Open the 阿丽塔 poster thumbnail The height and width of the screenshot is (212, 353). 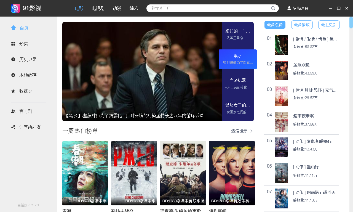281,198
